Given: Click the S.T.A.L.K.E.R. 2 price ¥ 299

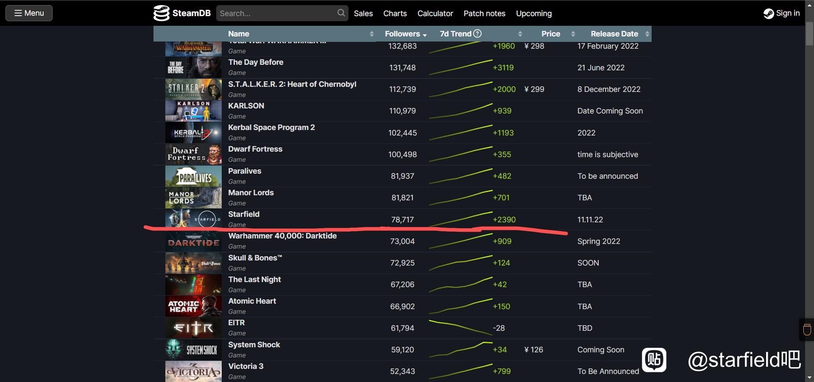Looking at the screenshot, I should pyautogui.click(x=534, y=89).
